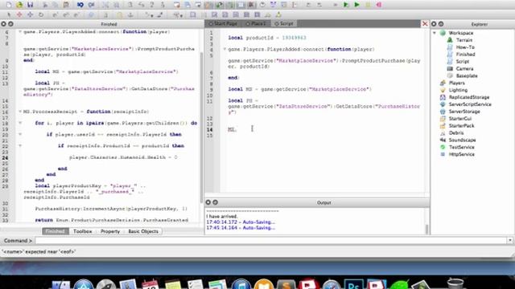This screenshot has height=289, width=515.
Task: Click the Output panel scrollbar
Action: point(427,229)
